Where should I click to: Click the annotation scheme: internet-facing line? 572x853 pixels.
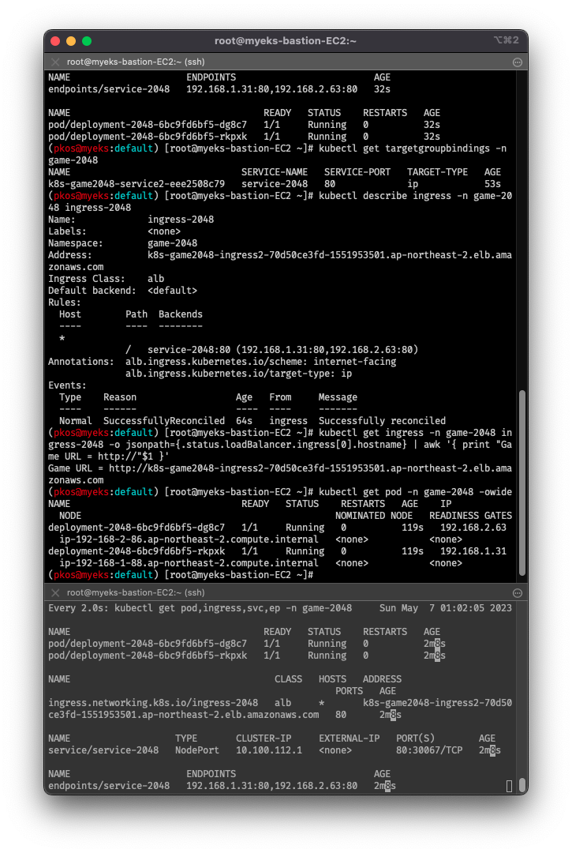pos(260,362)
